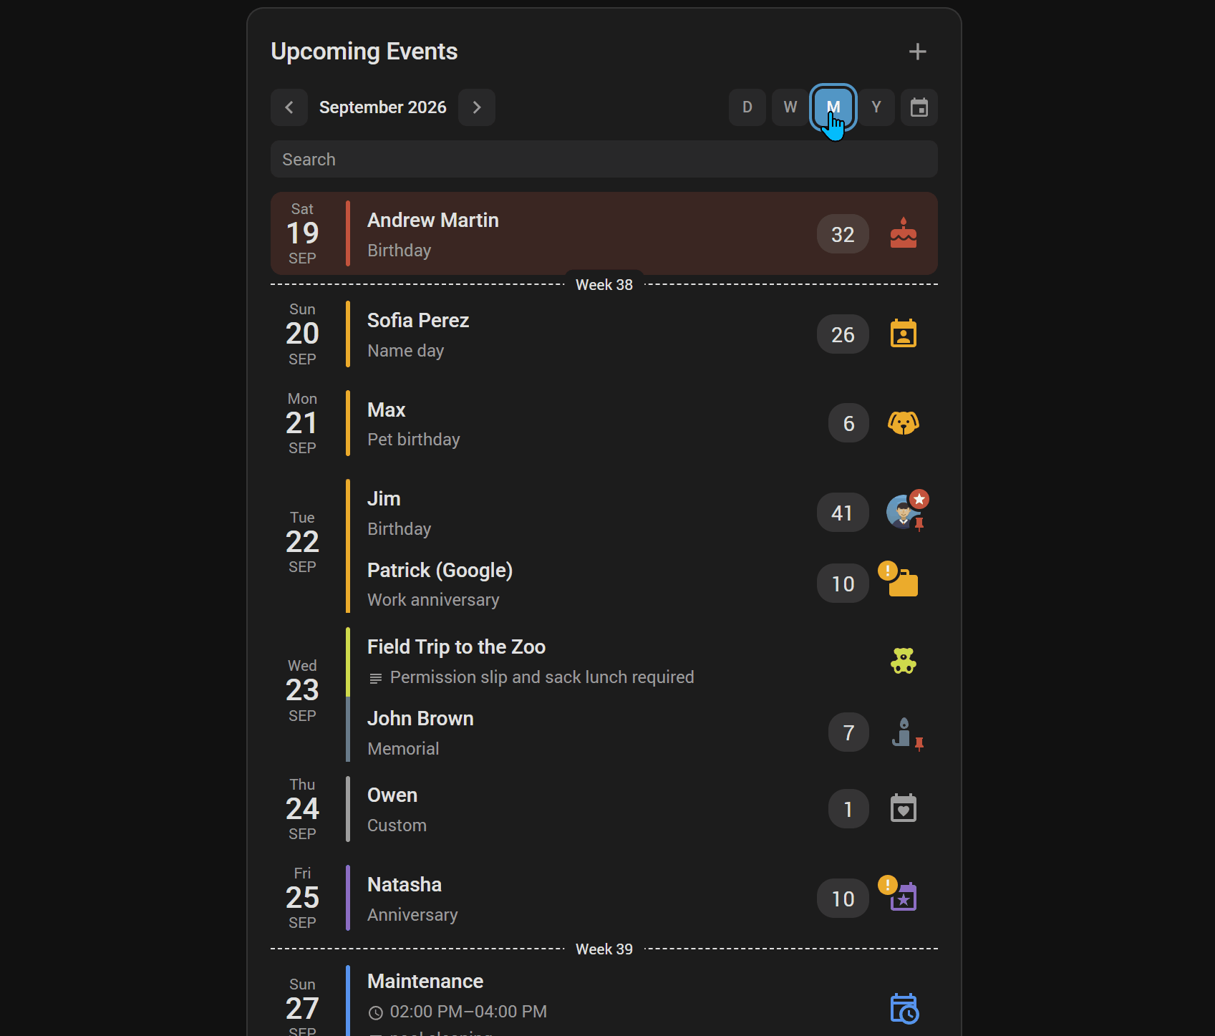Select the Month view tab M
Image resolution: width=1215 pixels, height=1036 pixels.
833,107
